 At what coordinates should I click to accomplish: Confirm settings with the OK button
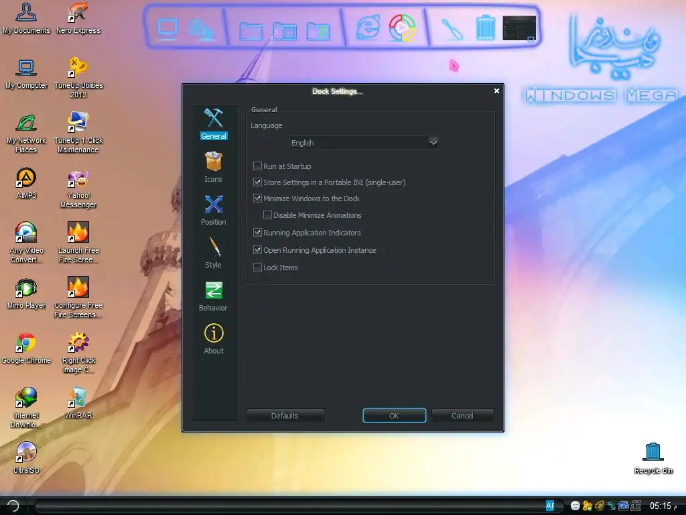click(394, 416)
